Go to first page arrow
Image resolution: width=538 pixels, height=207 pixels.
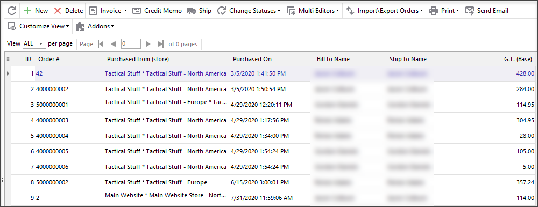point(101,44)
